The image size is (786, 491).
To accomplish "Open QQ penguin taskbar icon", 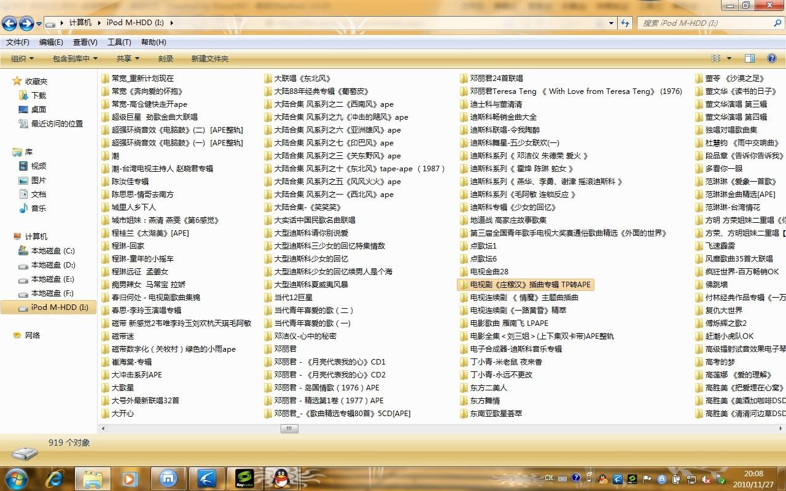I will pyautogui.click(x=281, y=478).
